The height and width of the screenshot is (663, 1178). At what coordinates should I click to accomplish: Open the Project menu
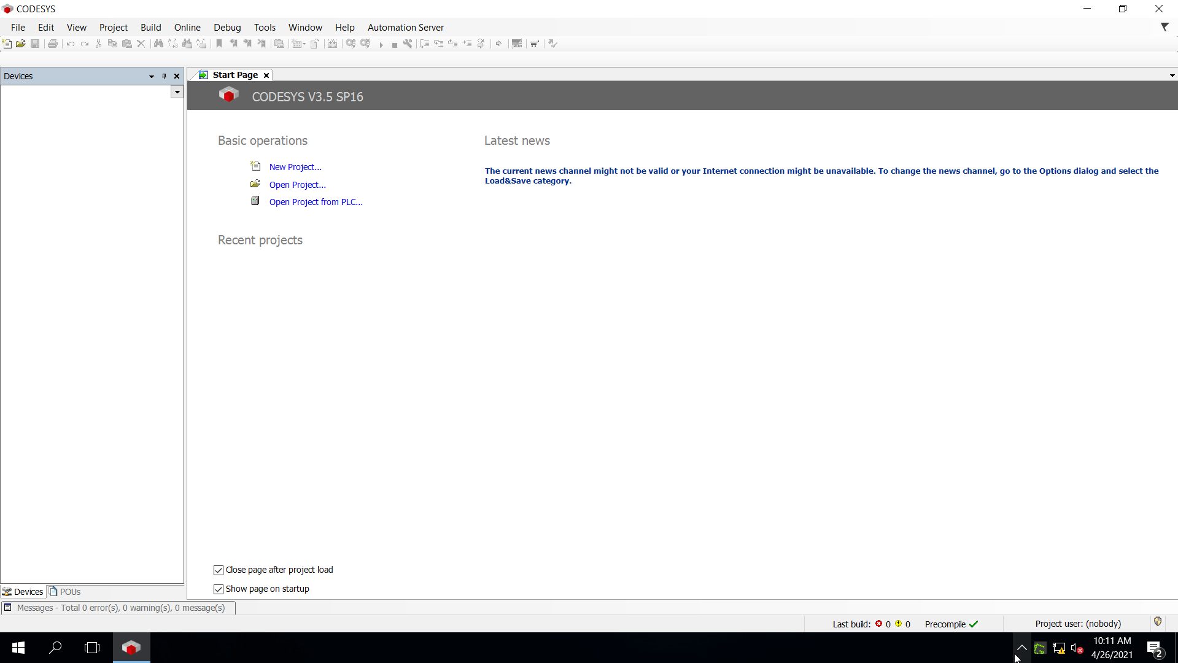(114, 28)
